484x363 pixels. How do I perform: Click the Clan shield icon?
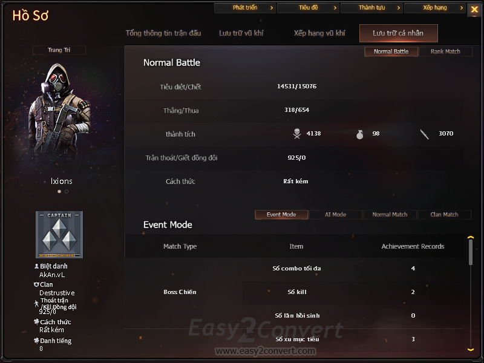(x=36, y=284)
